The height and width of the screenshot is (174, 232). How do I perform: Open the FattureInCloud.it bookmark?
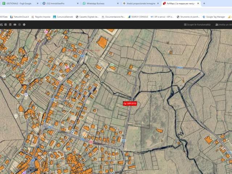pyautogui.click(x=20, y=17)
